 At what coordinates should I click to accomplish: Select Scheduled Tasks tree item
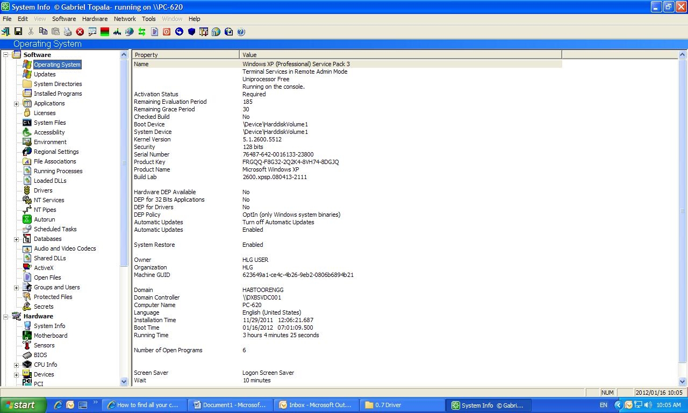(x=55, y=229)
